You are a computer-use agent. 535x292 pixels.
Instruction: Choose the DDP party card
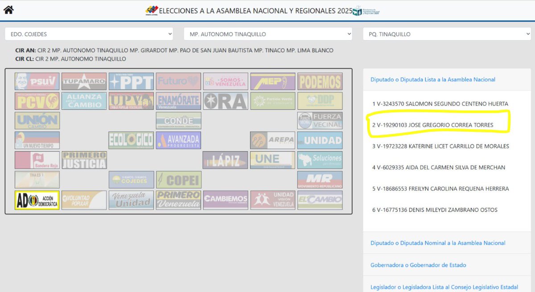(320, 101)
